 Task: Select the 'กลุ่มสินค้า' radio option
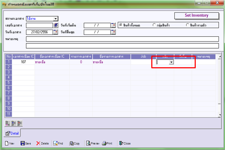[154, 25]
